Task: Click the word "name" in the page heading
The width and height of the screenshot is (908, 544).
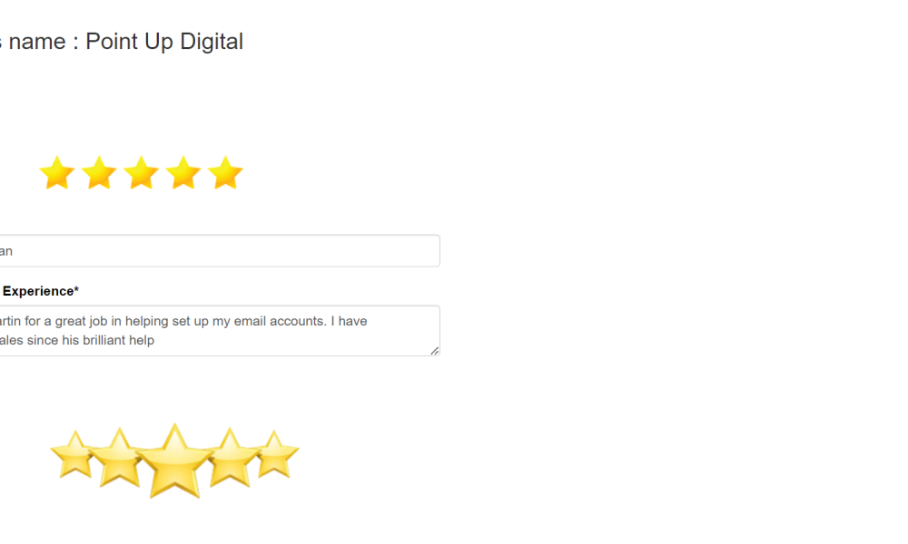Action: tap(37, 42)
